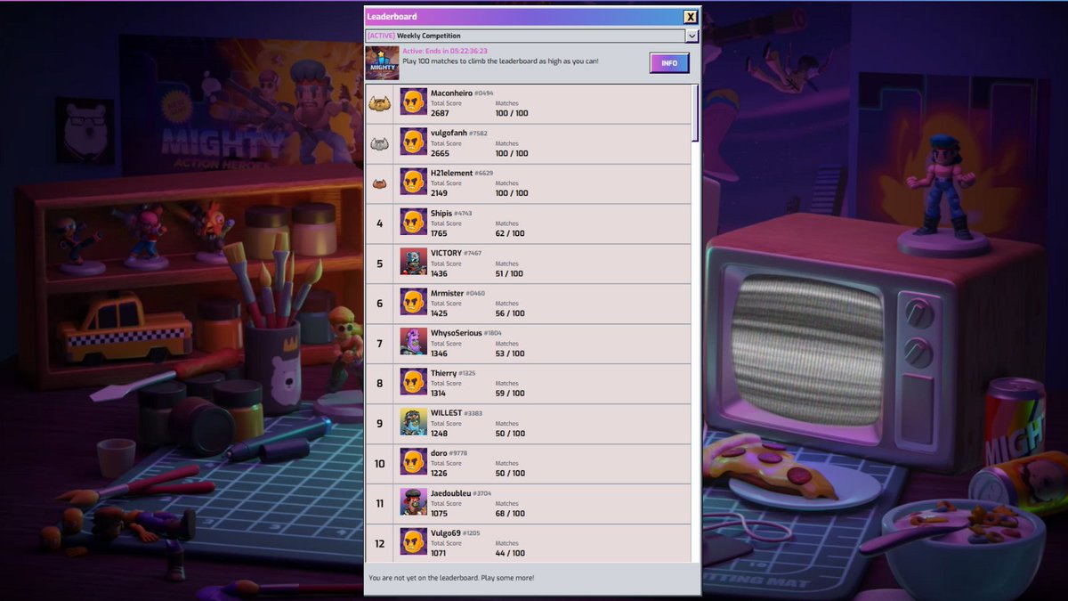Click total score 1346

pyautogui.click(x=439, y=353)
